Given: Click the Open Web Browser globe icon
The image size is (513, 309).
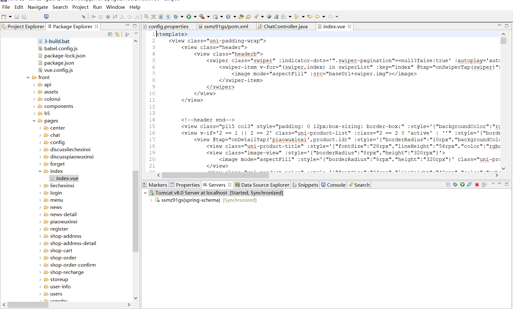Looking at the screenshot, I should pyautogui.click(x=269, y=17).
